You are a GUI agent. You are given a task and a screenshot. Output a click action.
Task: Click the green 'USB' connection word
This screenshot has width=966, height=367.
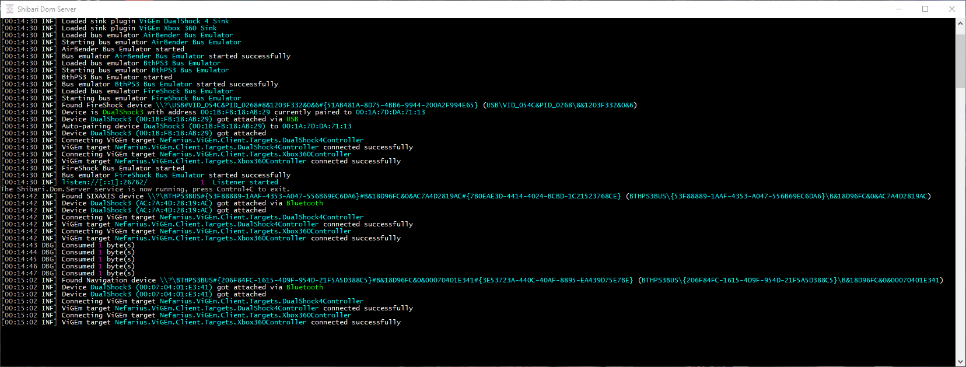[292, 119]
